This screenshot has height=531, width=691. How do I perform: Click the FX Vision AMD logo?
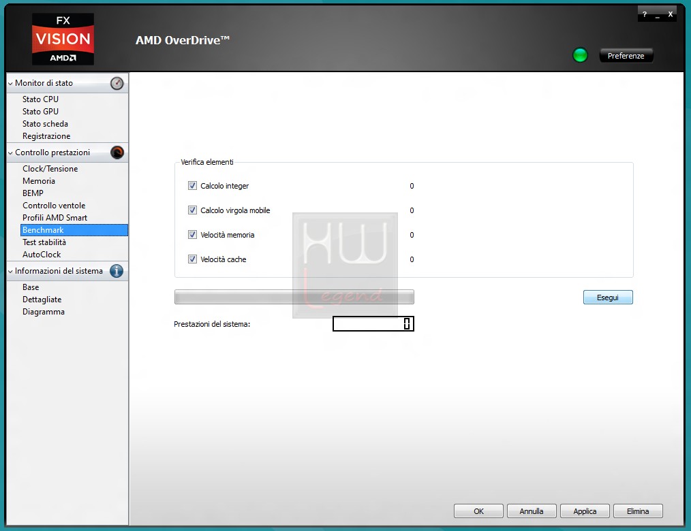tap(63, 39)
